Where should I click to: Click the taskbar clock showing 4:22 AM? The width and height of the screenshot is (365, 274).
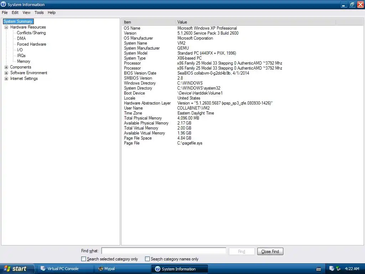pos(352,269)
